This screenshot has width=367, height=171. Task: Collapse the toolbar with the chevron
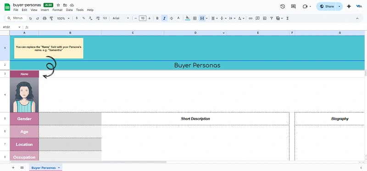point(357,18)
